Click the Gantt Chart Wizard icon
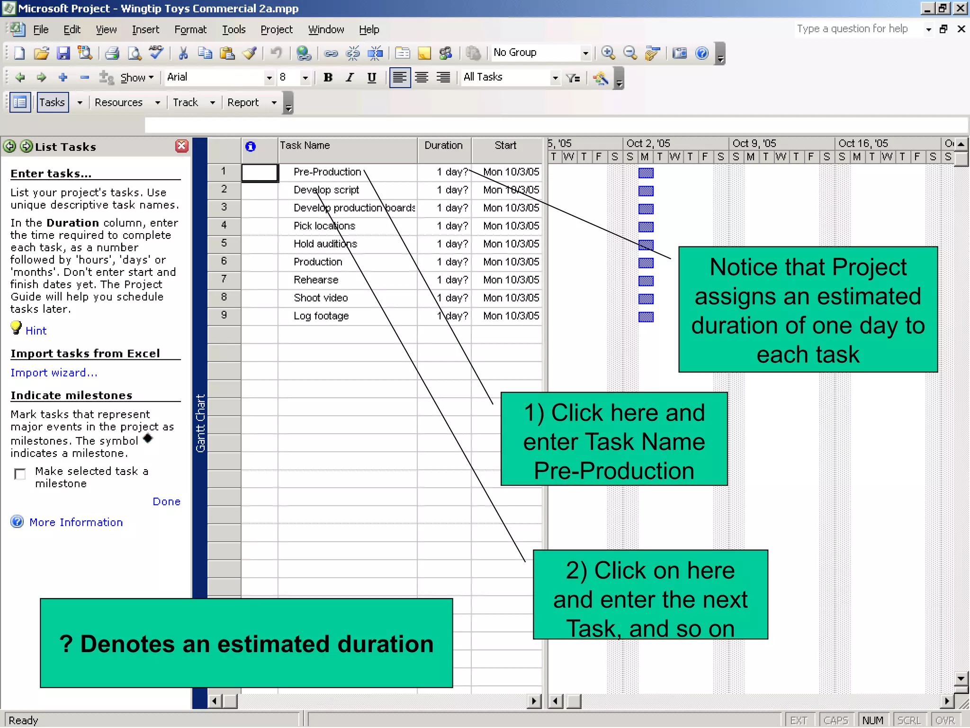The width and height of the screenshot is (970, 728). 601,78
